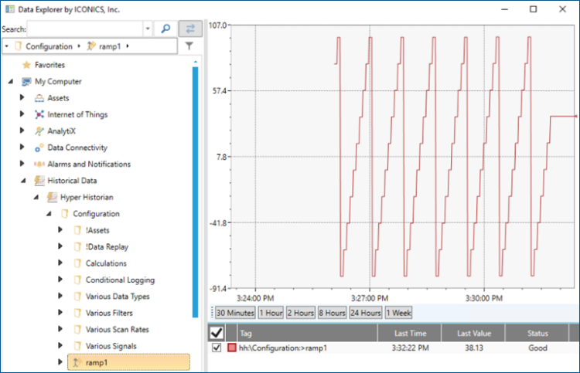
Task: Click inside the Search text field
Action: (x=85, y=29)
